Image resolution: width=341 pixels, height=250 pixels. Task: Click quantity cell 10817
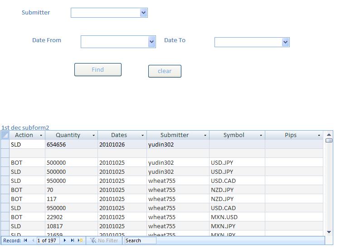coord(71,226)
